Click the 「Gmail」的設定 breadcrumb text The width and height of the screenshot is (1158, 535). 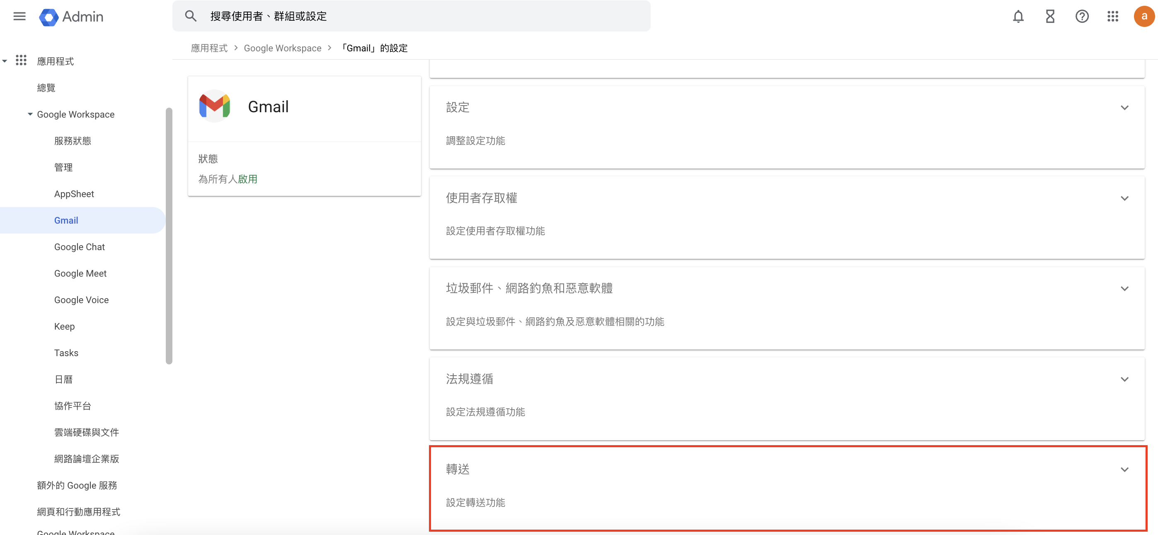(373, 48)
